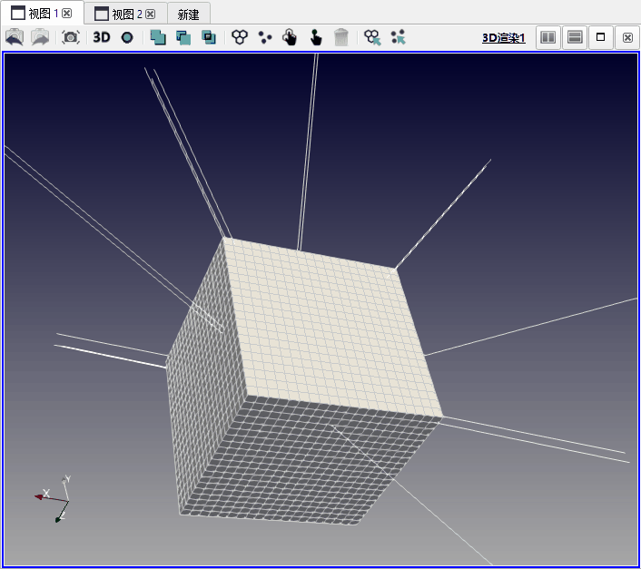Image resolution: width=641 pixels, height=569 pixels.
Task: Click the circle camera adjust icon
Action: (127, 37)
